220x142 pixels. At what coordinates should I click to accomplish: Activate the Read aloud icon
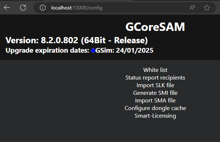click(x=192, y=8)
